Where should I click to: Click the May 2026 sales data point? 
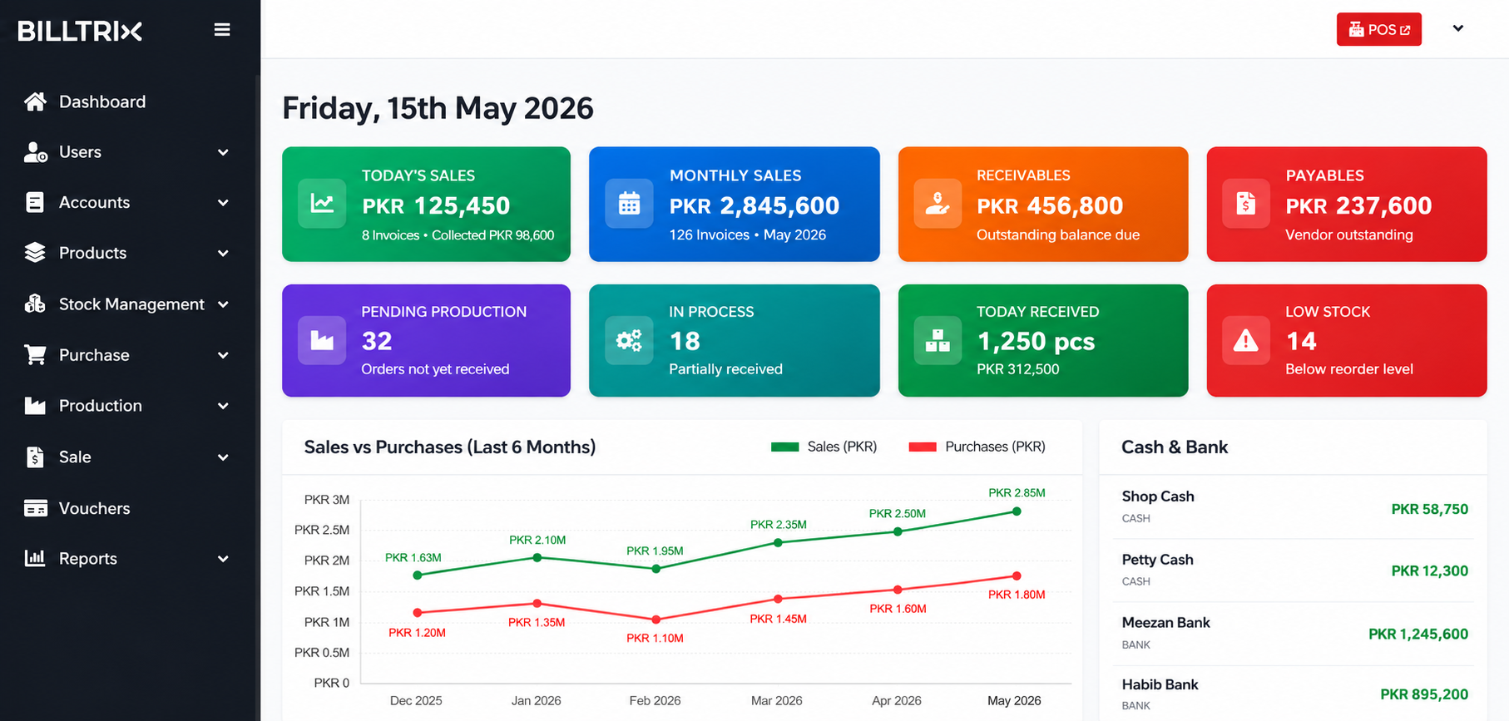1017,511
